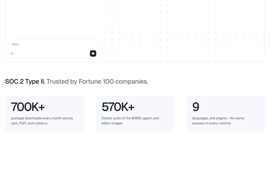Click "Trusted by Fortune 100 companies." text
The height and width of the screenshot is (169, 270).
(98, 82)
